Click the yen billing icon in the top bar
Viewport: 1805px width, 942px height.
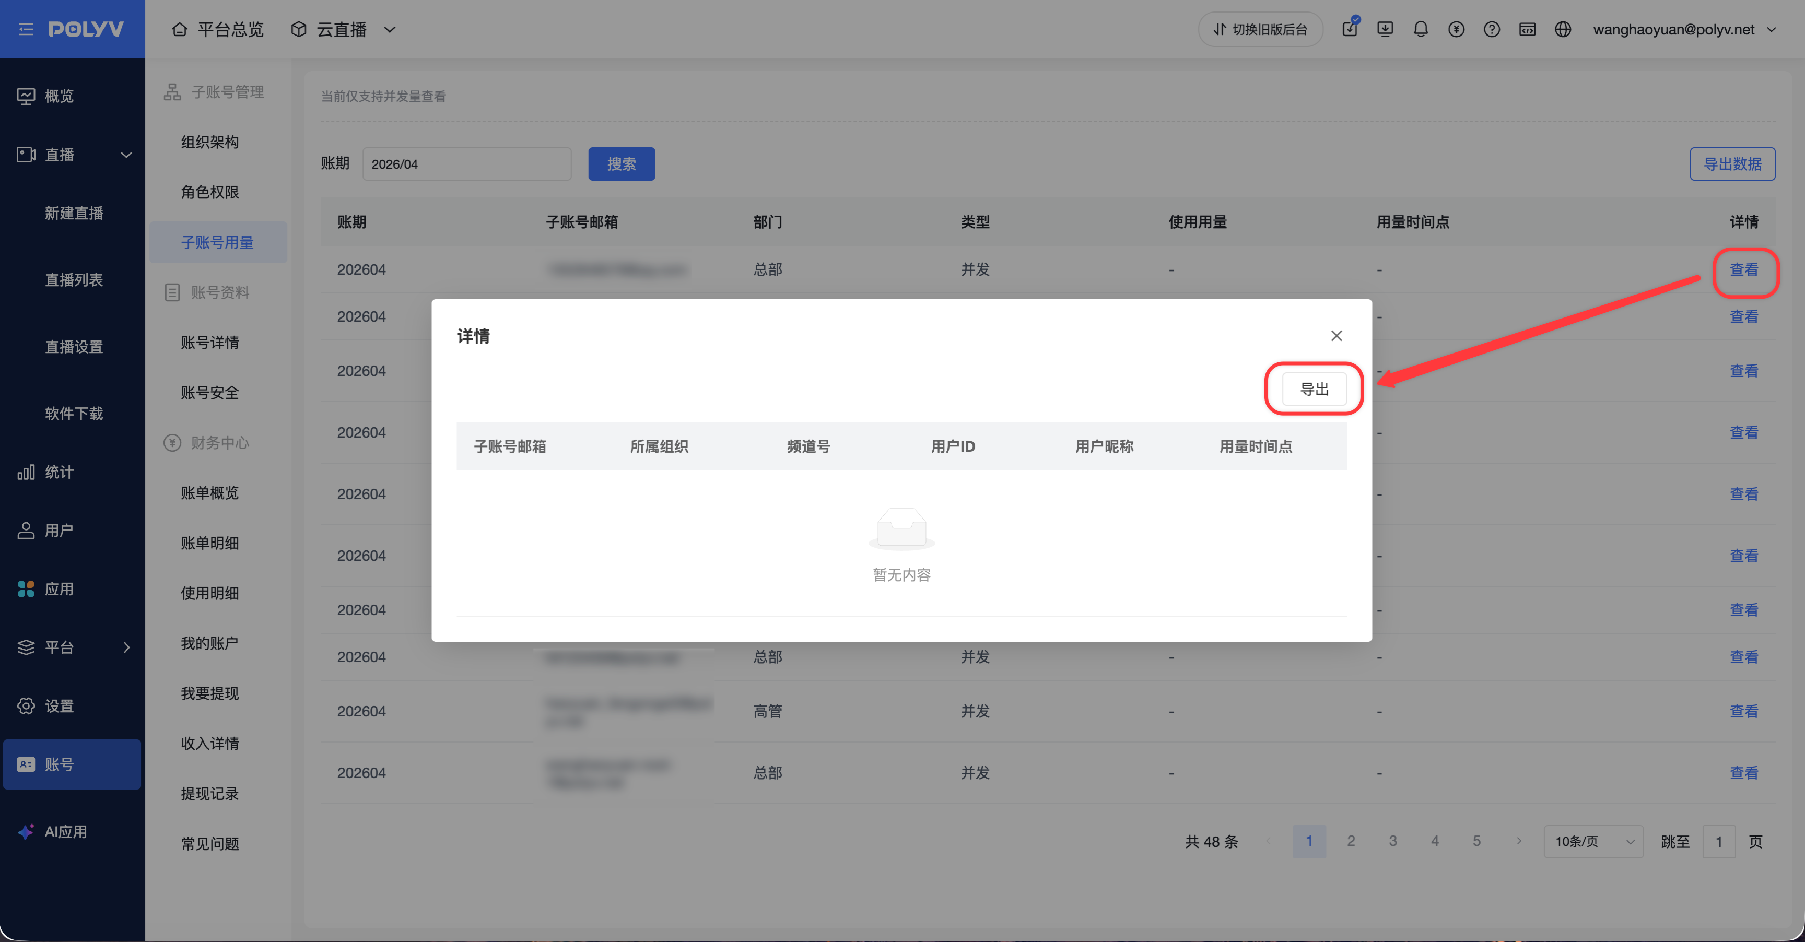[1457, 29]
